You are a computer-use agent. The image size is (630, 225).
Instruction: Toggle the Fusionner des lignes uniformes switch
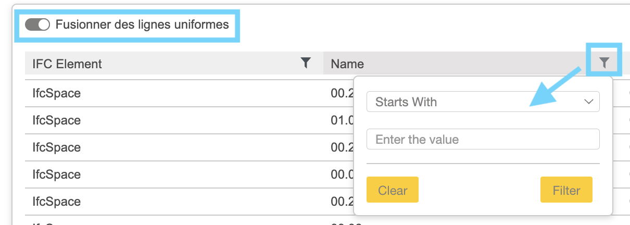37,24
